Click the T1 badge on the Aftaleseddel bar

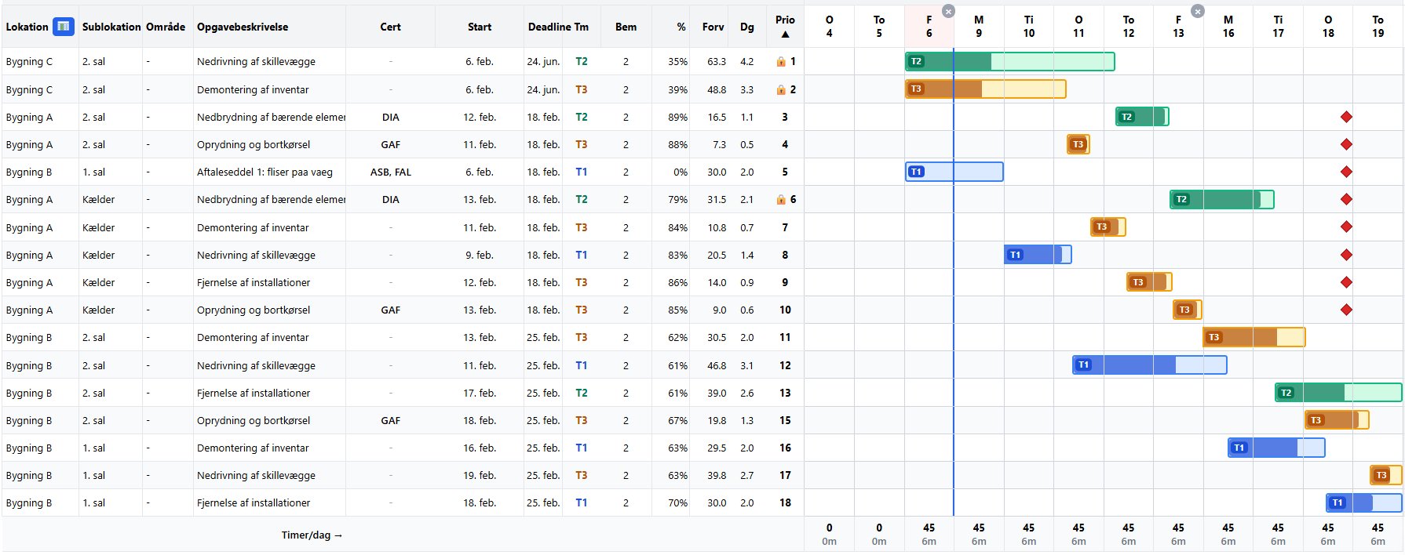point(916,172)
